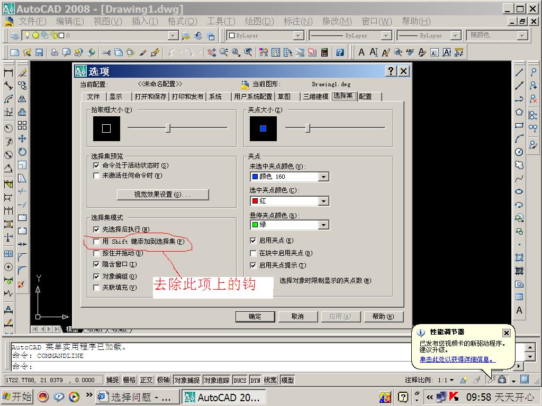Switch to the 显示 tab
The width and height of the screenshot is (542, 406).
tap(116, 97)
